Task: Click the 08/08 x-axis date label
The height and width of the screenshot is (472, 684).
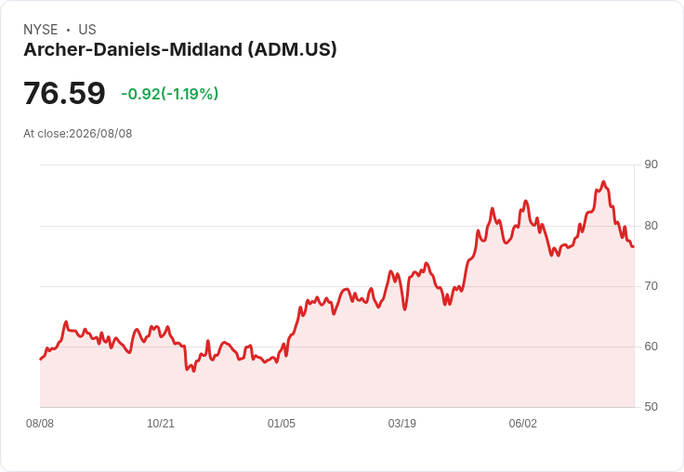Action: coord(40,423)
